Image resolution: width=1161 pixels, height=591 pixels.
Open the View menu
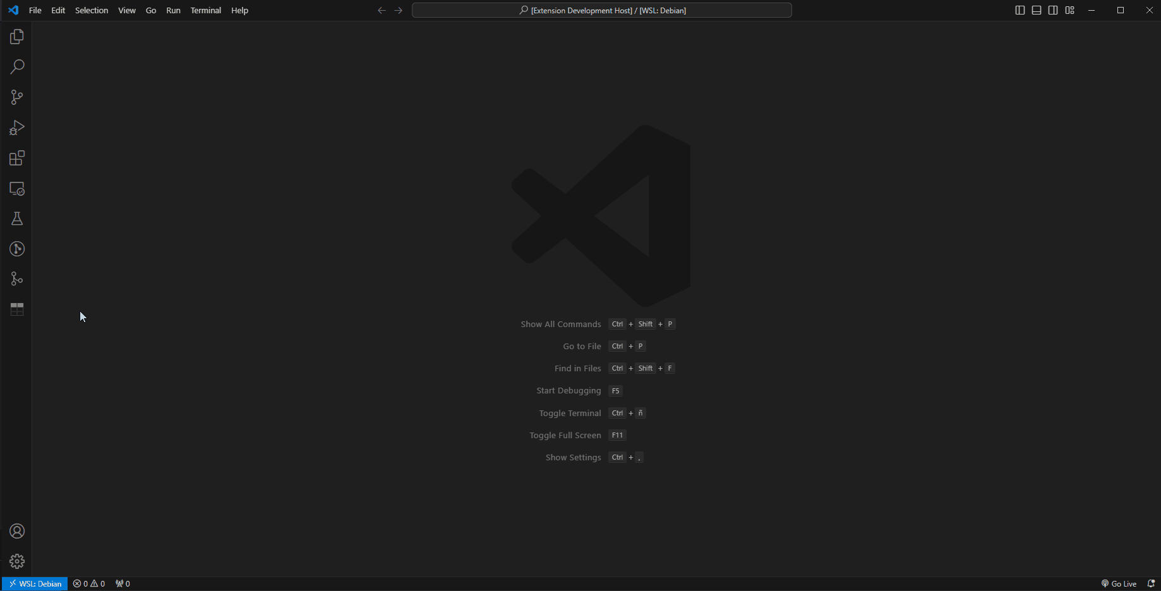click(x=127, y=10)
